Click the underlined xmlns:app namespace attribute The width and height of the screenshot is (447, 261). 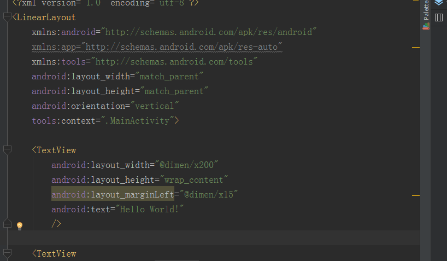(157, 47)
